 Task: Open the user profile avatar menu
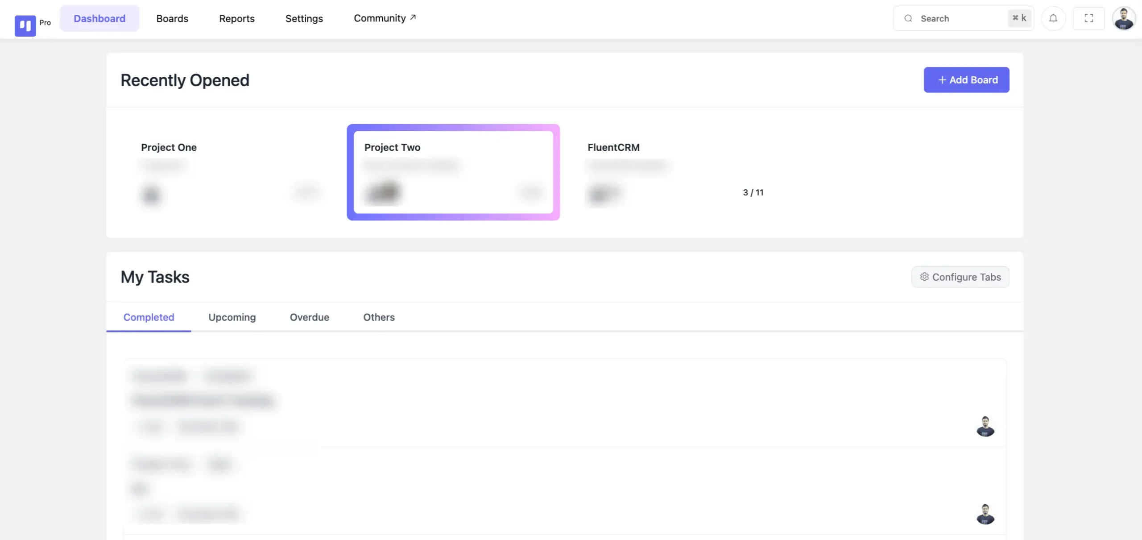coord(1124,18)
